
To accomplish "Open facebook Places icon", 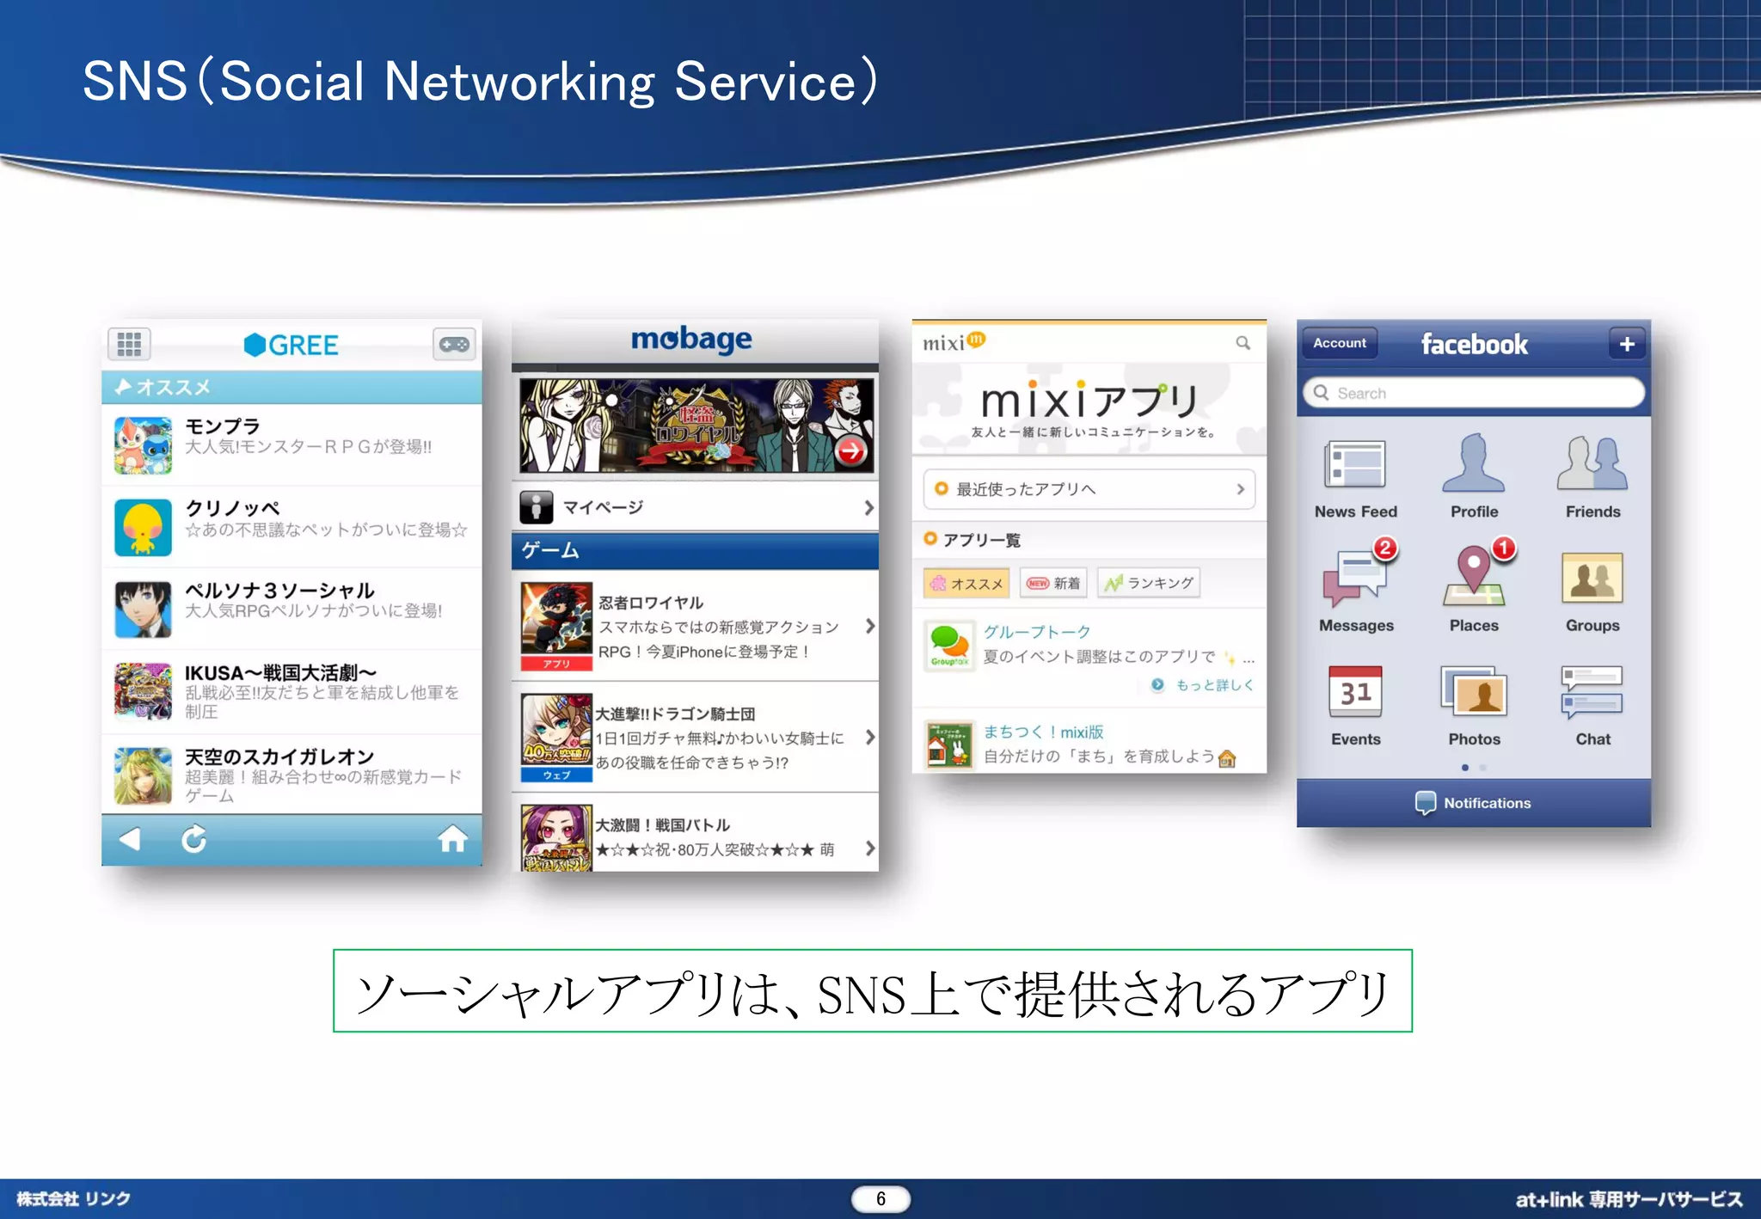I will [x=1474, y=577].
